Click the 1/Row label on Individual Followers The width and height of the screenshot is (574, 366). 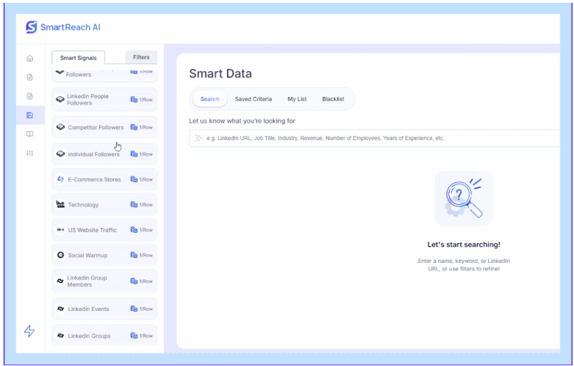[146, 154]
